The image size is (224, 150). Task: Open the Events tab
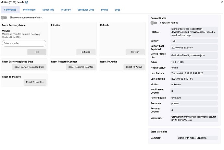point(104,10)
